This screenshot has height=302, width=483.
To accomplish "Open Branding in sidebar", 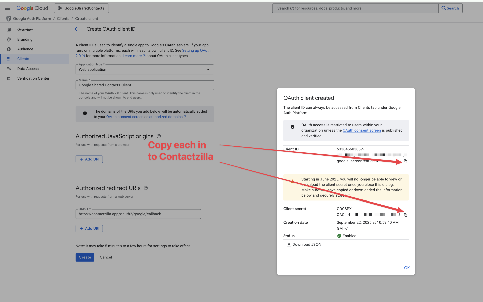I will [25, 39].
